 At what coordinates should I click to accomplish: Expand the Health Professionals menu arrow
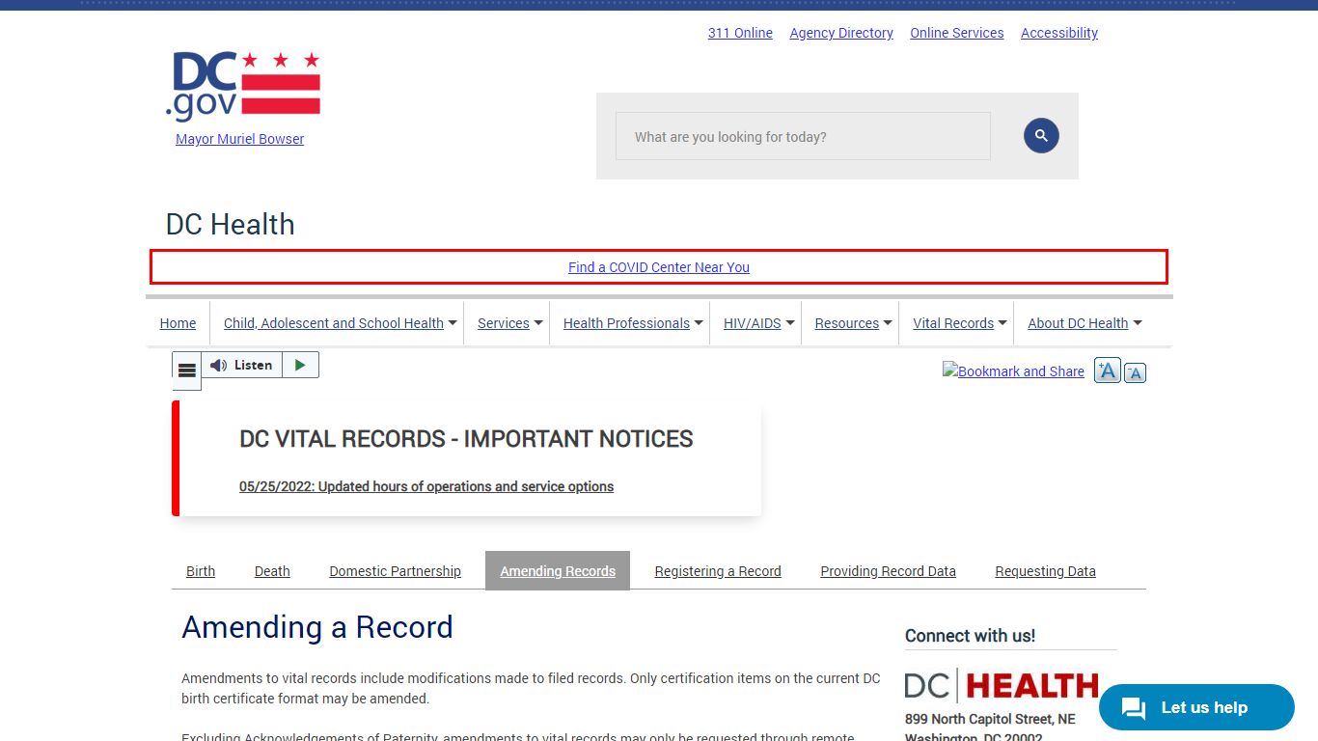pyautogui.click(x=699, y=323)
